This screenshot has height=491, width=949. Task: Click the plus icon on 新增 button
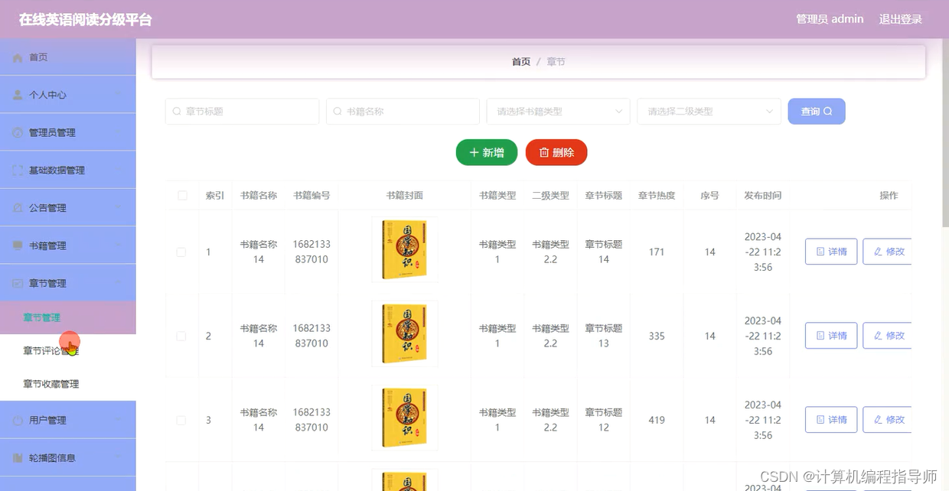click(474, 153)
